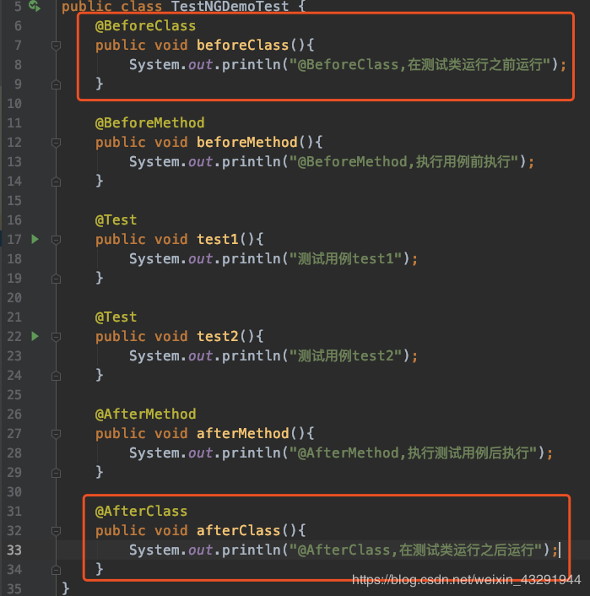Click the afterClass method name
Screen dimensions: 590x596
tap(238, 531)
